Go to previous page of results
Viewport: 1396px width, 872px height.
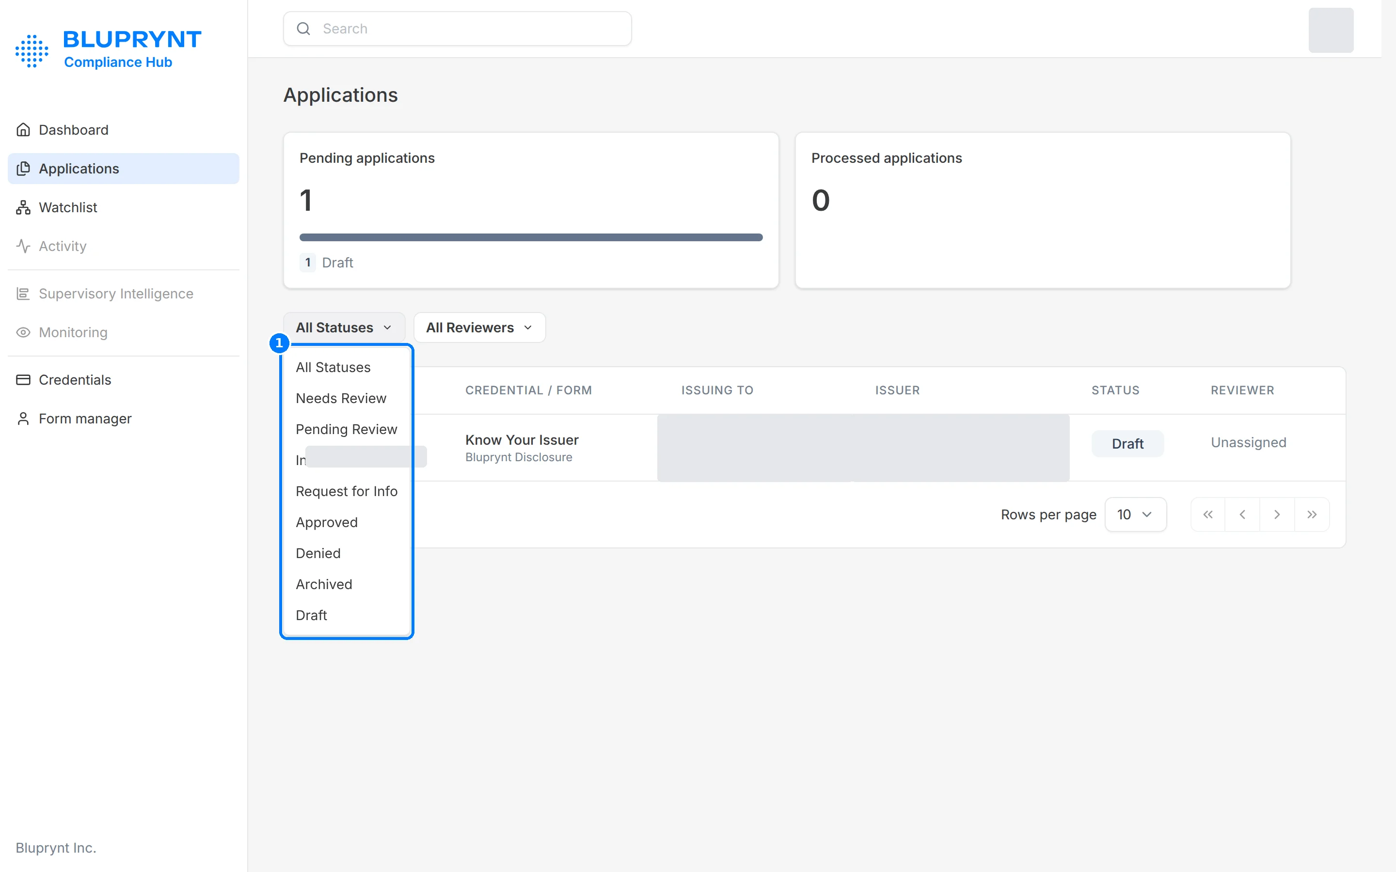[1242, 514]
